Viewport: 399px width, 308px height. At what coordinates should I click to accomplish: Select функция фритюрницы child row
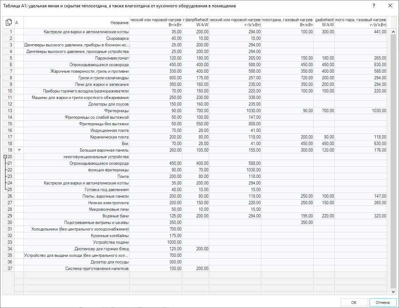[x=76, y=170]
